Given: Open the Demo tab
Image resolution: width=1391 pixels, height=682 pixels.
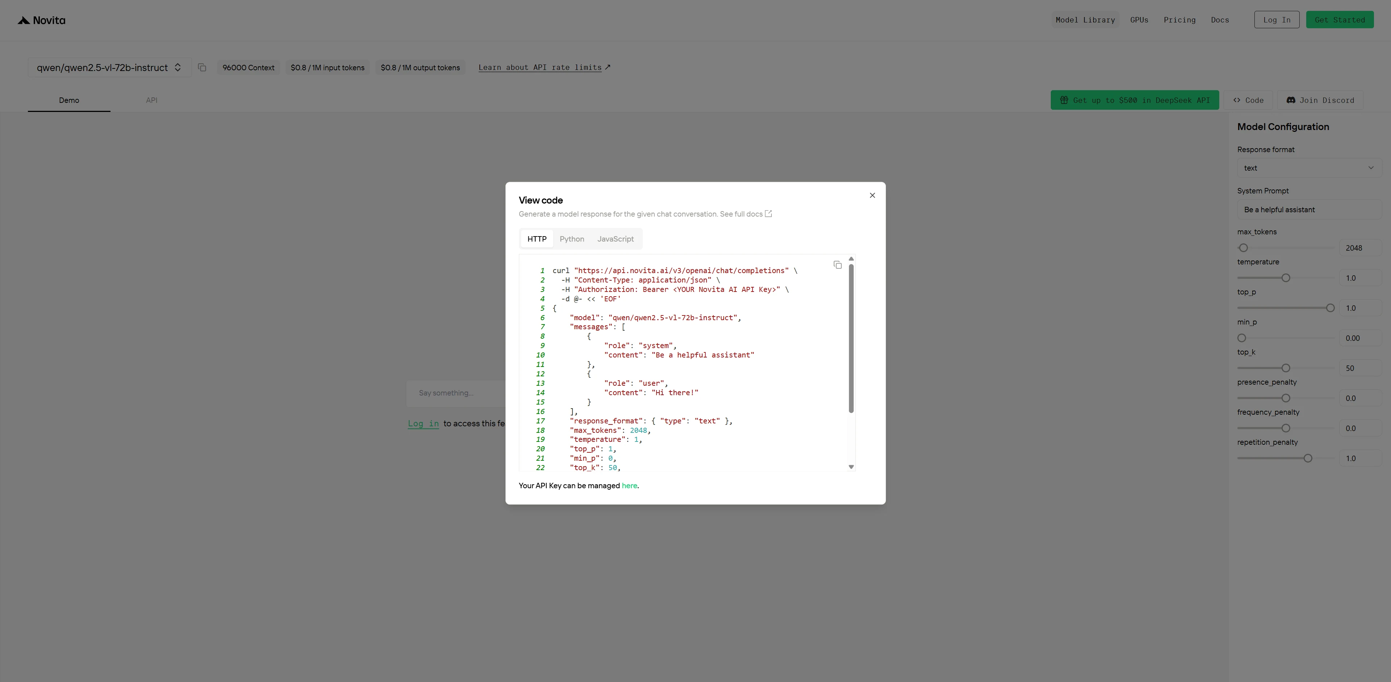Looking at the screenshot, I should point(69,100).
